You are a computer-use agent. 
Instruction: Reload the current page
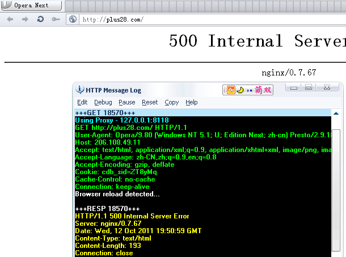tap(40, 19)
